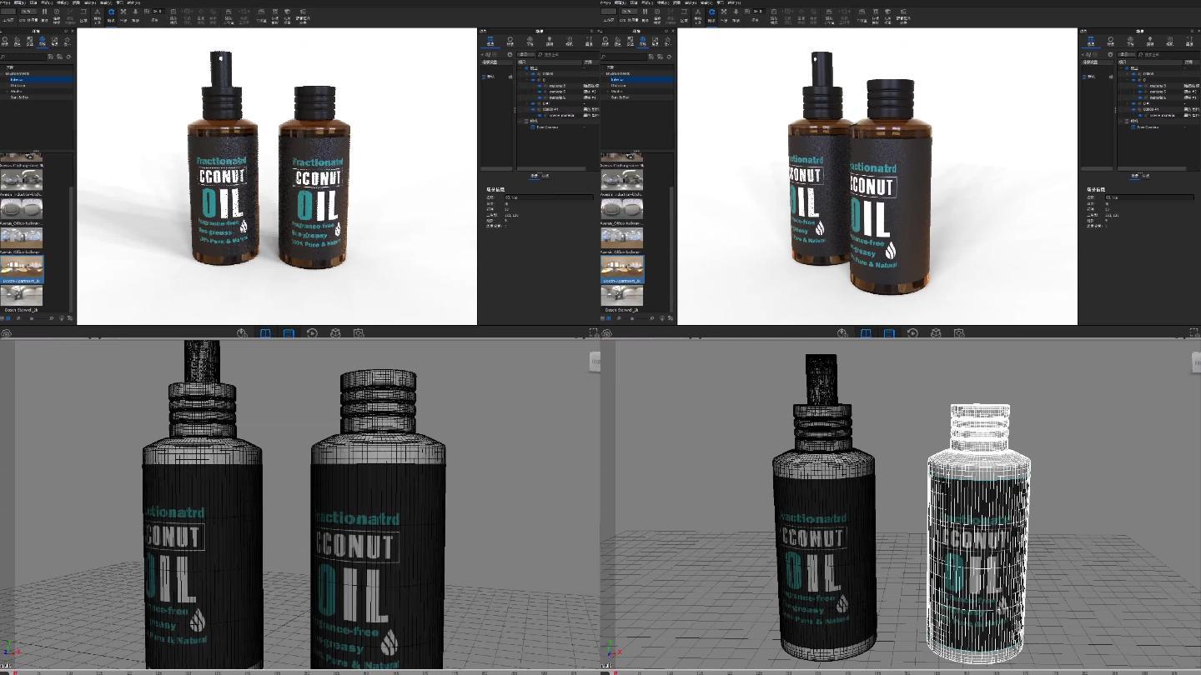Open Animation in left window bottom toolbar
This screenshot has width=1201, height=675.
pos(312,332)
